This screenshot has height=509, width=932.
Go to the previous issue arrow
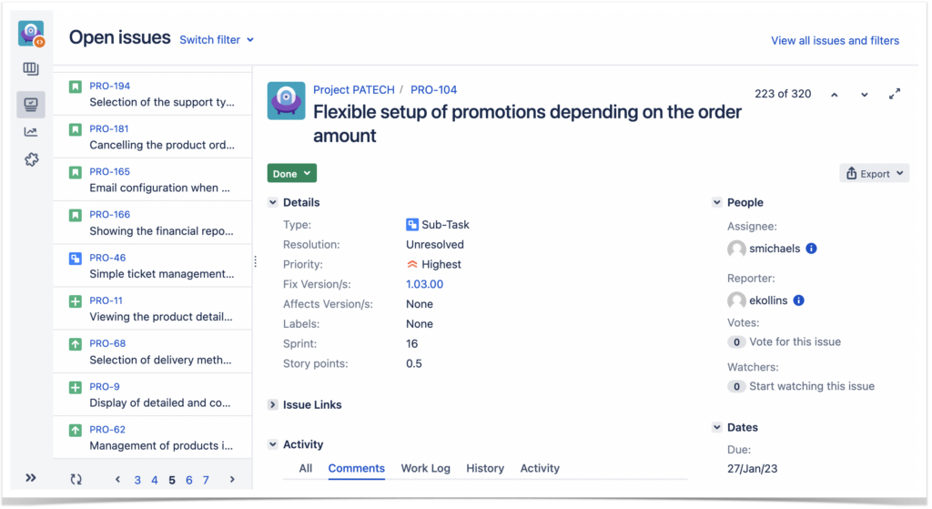point(835,95)
